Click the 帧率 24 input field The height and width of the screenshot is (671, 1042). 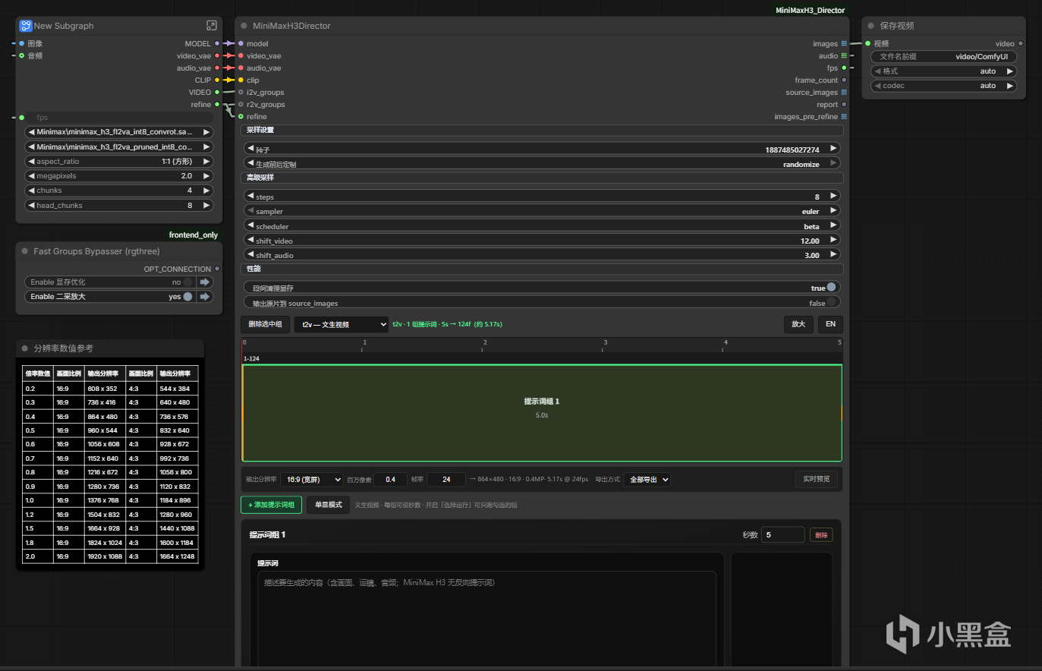(x=446, y=480)
